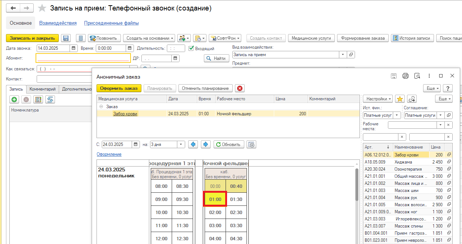Image resolution: width=462 pixels, height=244 pixels.
Task: Click the printer icon in dialog header
Action: point(406,76)
